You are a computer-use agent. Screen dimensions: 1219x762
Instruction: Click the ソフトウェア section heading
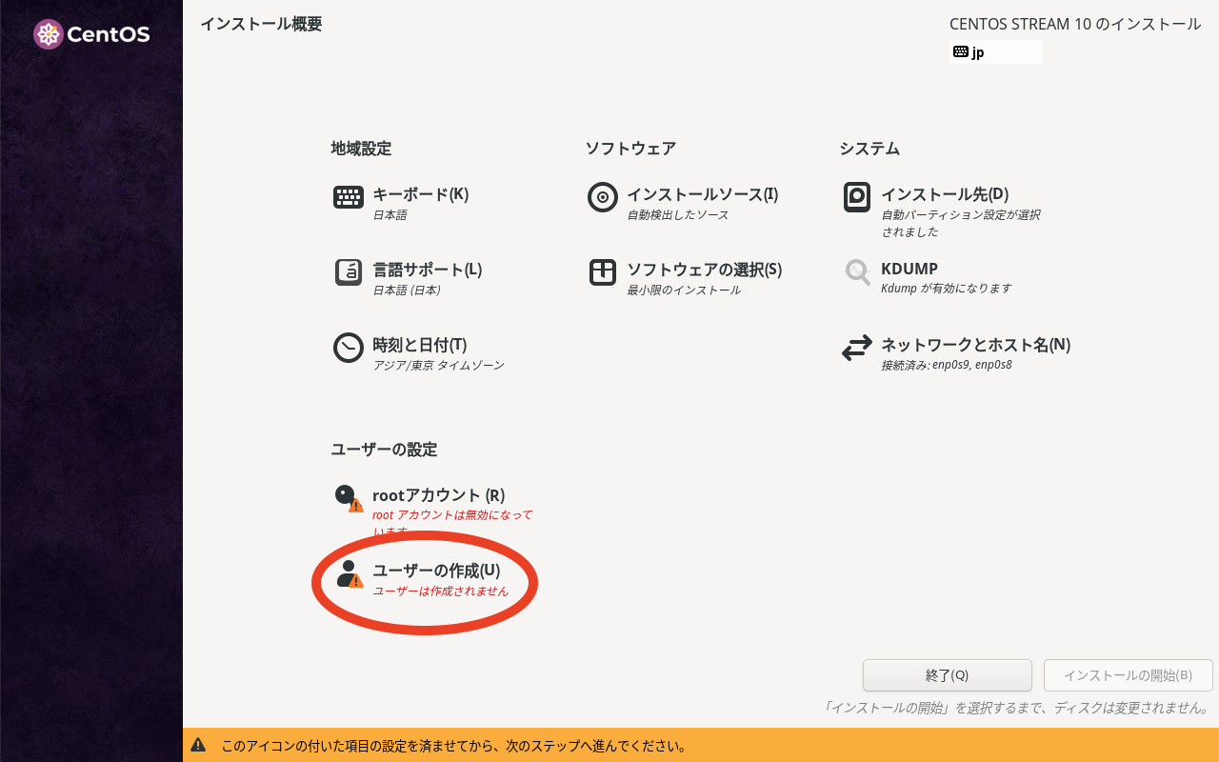point(630,149)
